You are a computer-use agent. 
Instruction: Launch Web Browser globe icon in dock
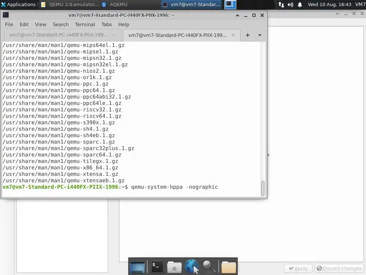(x=192, y=266)
